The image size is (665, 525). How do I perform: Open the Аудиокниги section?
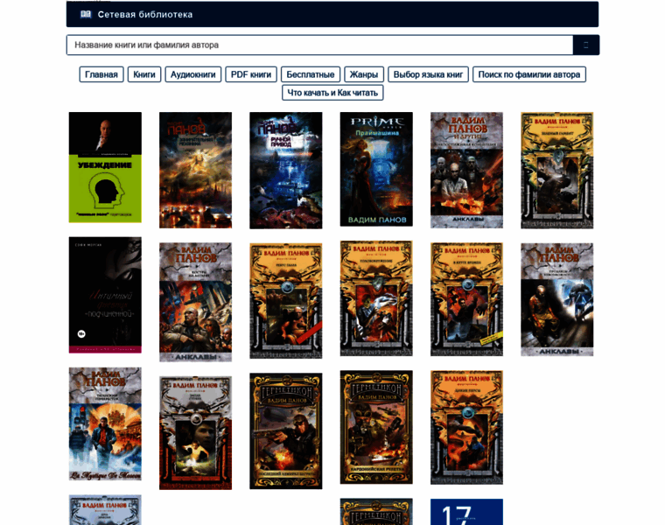[x=193, y=74]
